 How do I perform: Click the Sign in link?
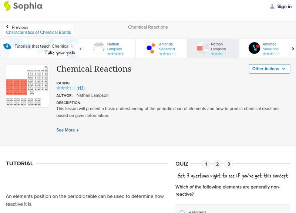point(284,6)
